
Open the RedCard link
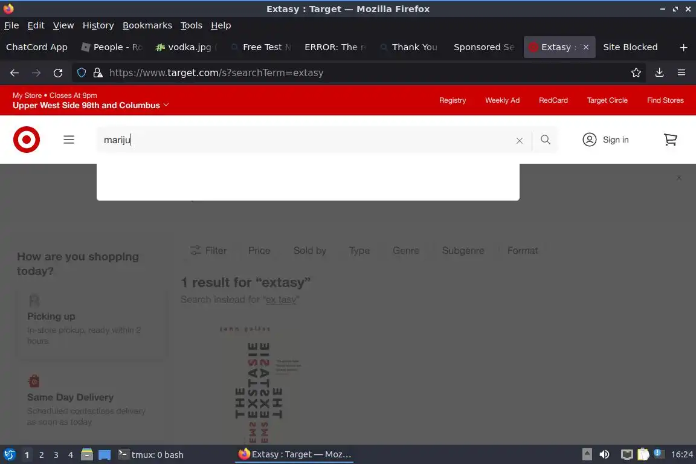tap(553, 100)
